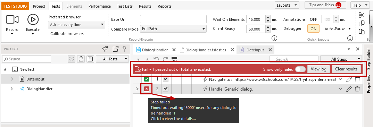Run the test with the Execute play icon

pyautogui.click(x=33, y=19)
